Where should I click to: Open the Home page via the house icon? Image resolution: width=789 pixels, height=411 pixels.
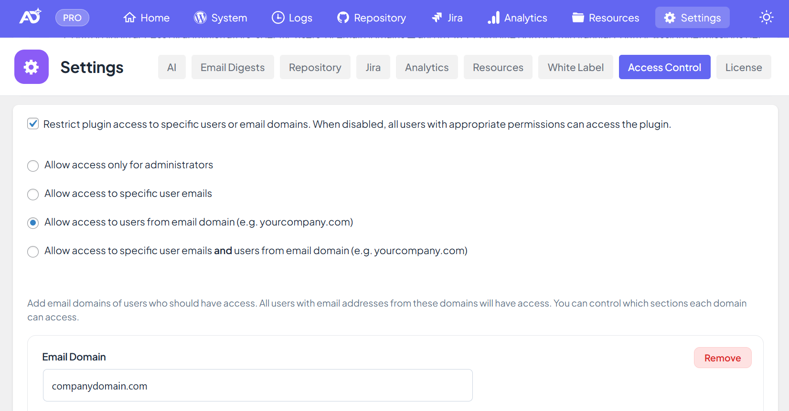[x=130, y=18]
